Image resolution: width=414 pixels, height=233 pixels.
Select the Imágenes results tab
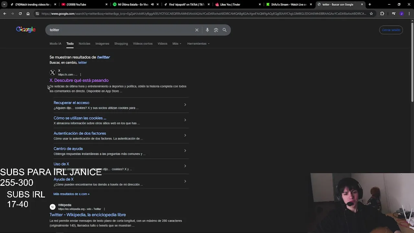point(102,44)
